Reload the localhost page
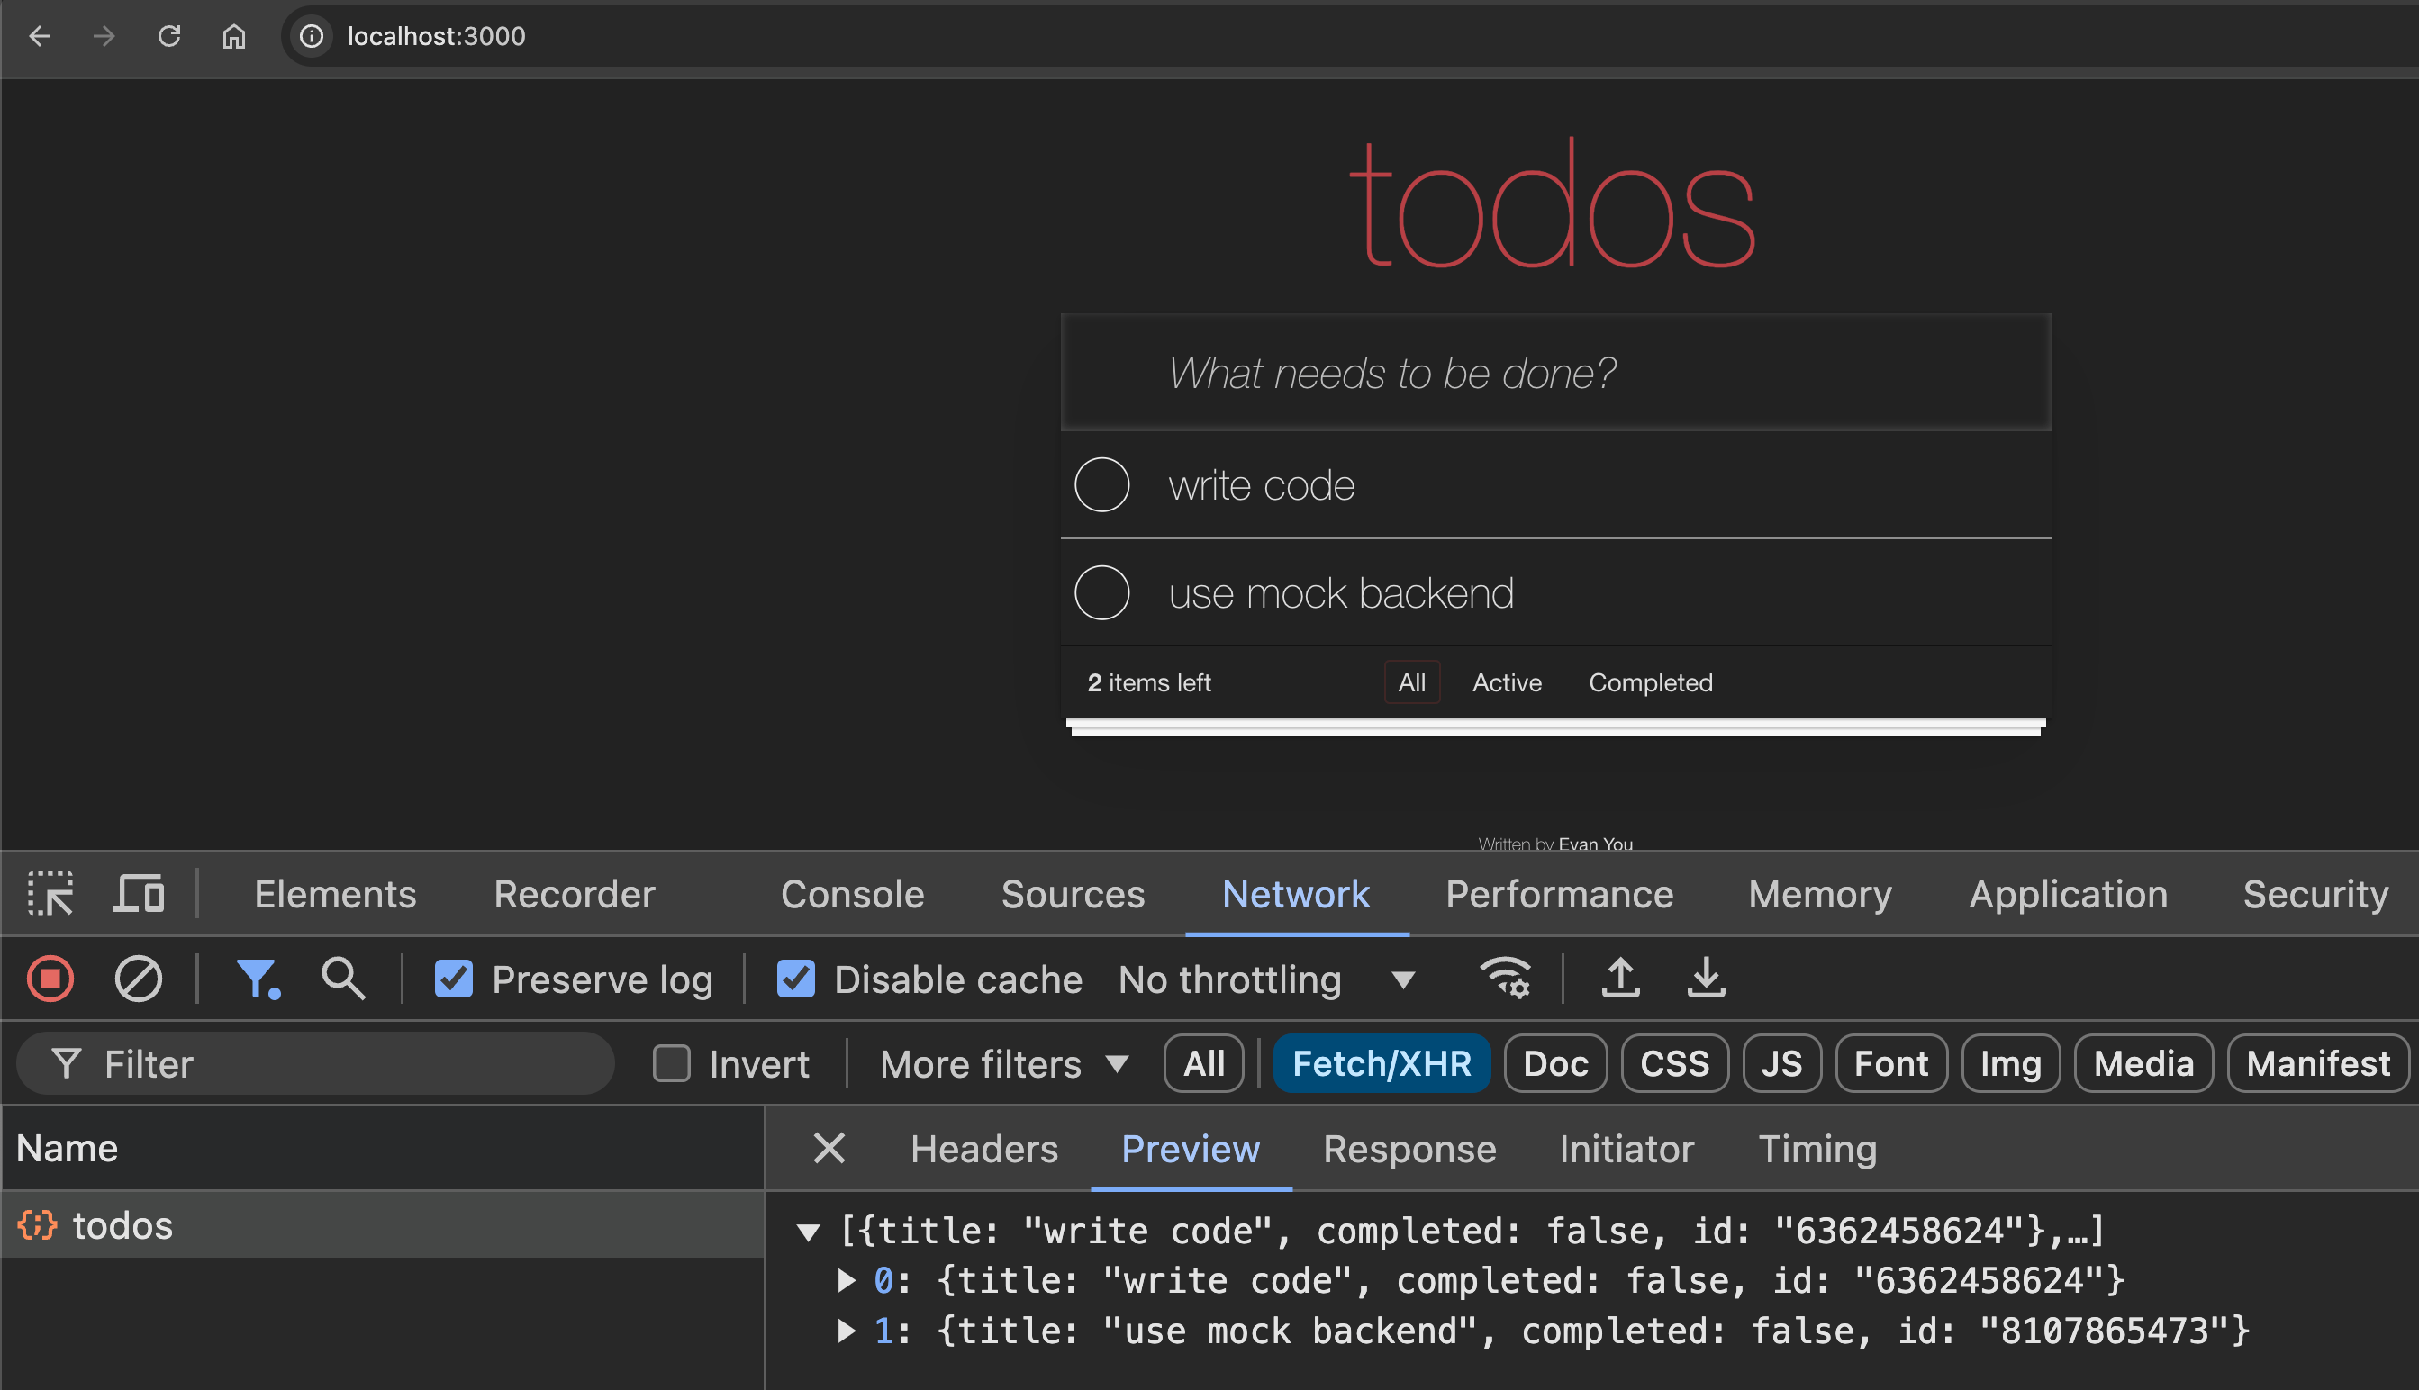 (x=169, y=36)
